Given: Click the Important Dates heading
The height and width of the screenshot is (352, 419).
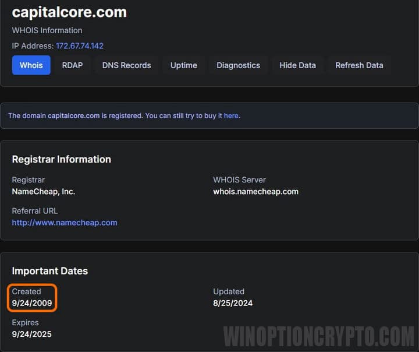Looking at the screenshot, I should point(50,271).
